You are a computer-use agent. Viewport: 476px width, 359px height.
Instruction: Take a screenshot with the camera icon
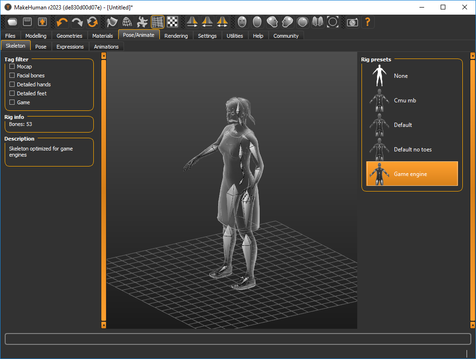click(353, 22)
